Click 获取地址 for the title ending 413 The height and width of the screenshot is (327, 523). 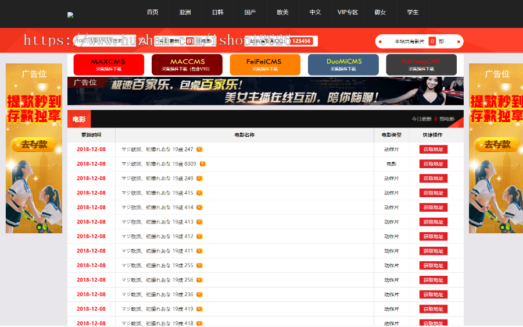pyautogui.click(x=434, y=222)
